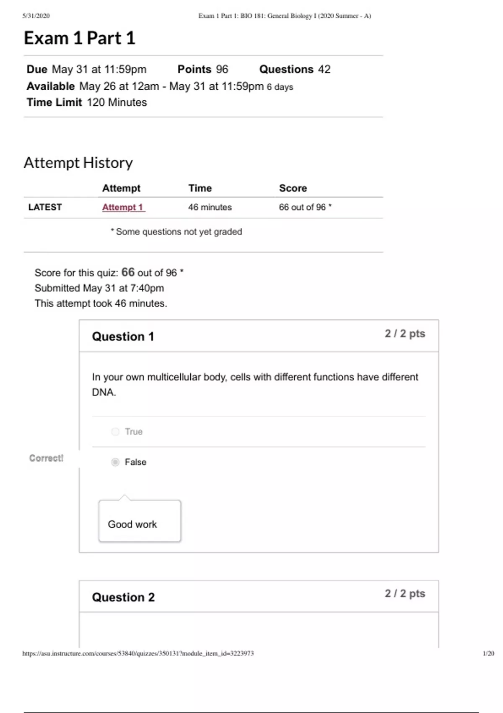
Task: Click the Time column header
Action: pos(200,188)
